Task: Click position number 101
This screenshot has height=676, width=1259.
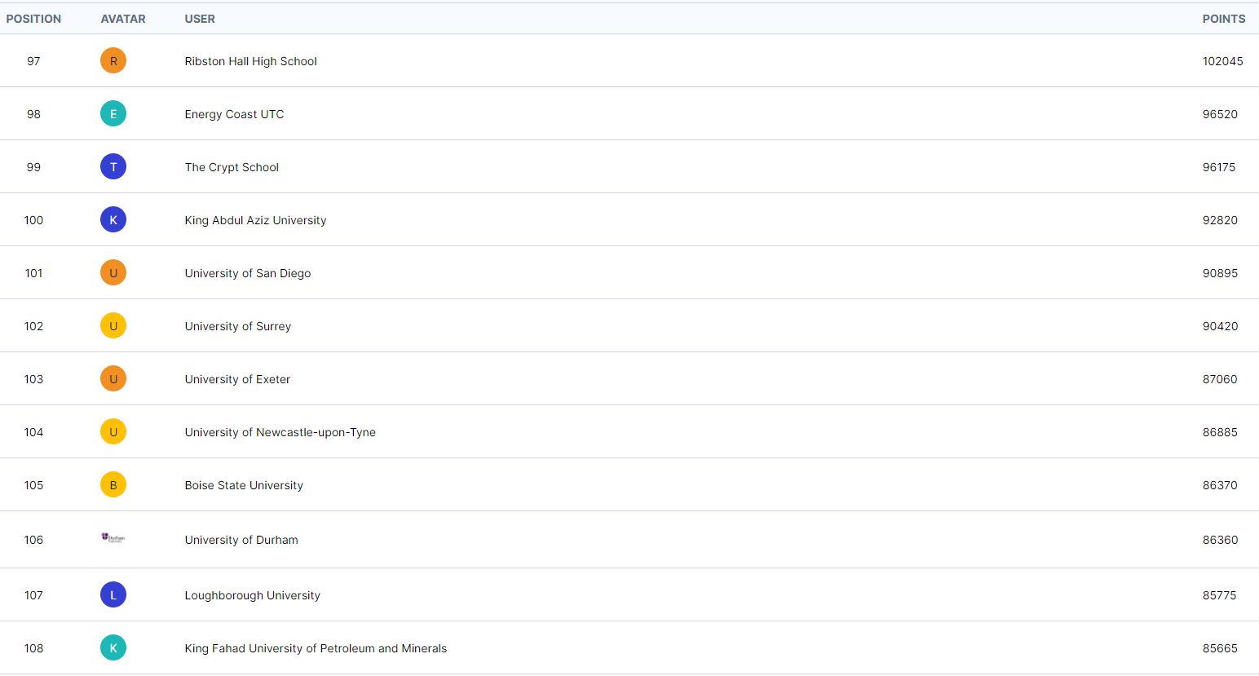Action: tap(33, 273)
